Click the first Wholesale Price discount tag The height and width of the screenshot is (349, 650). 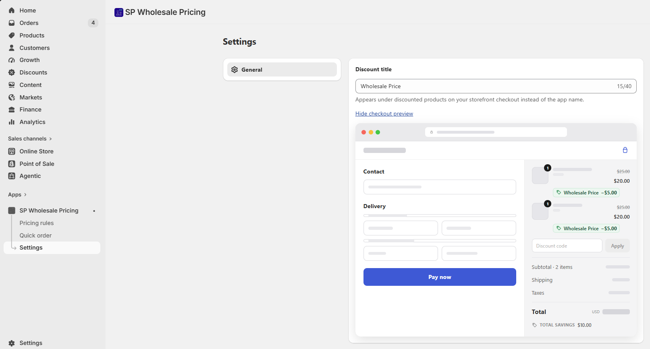pos(586,193)
